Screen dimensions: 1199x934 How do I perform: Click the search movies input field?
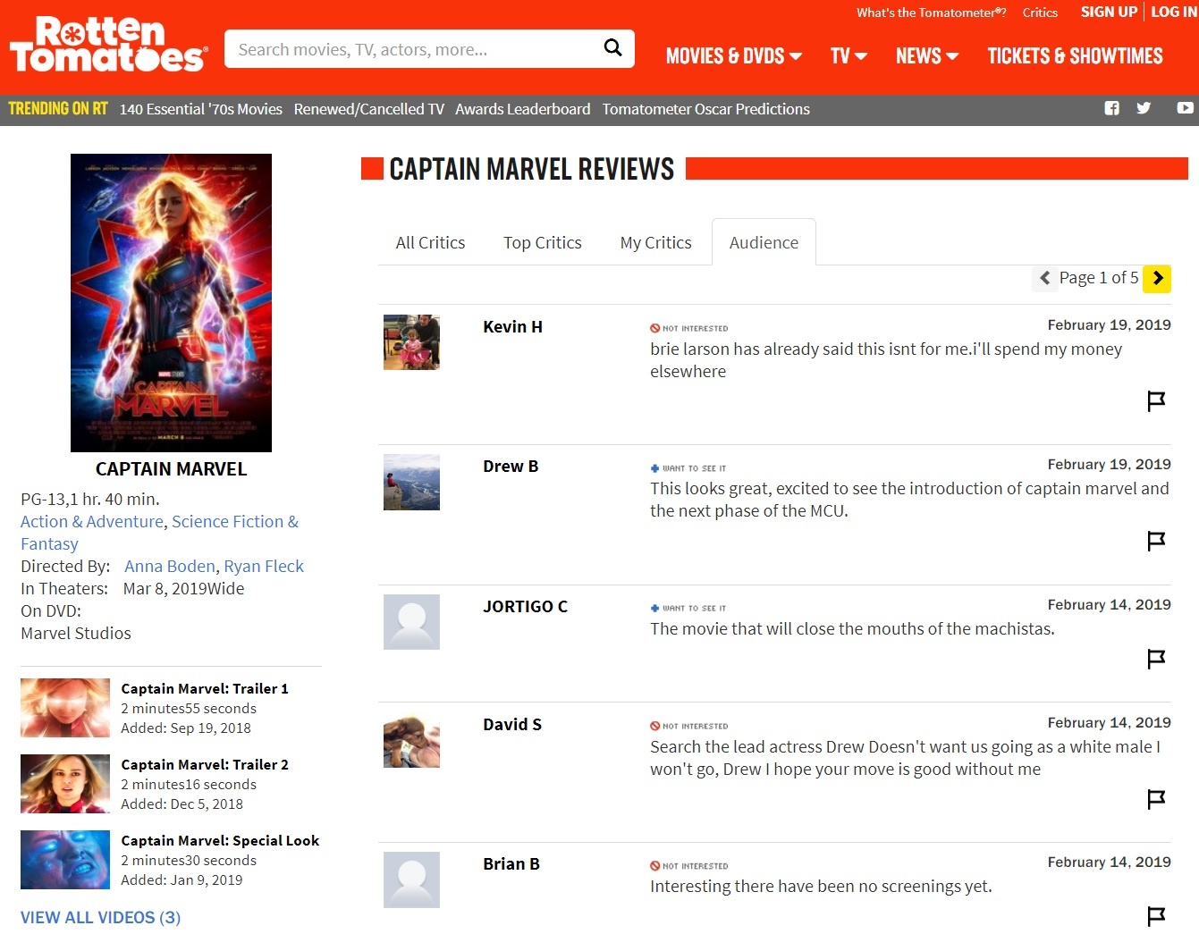coord(411,49)
